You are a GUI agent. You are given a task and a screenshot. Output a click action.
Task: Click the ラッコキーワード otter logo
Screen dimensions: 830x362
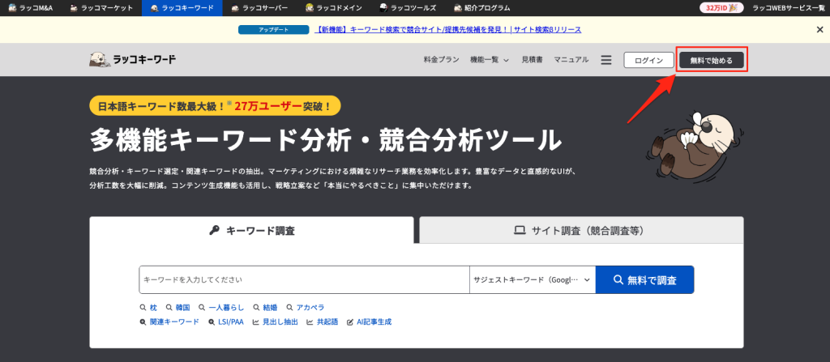[132, 60]
